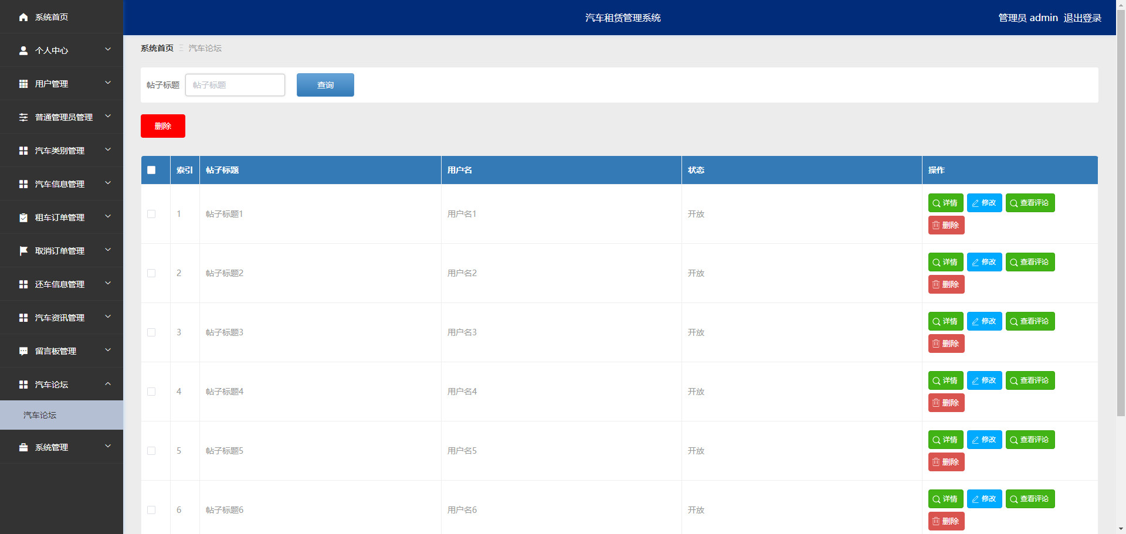Open 系统首页 in the sidebar
1126x534 pixels.
tap(62, 17)
